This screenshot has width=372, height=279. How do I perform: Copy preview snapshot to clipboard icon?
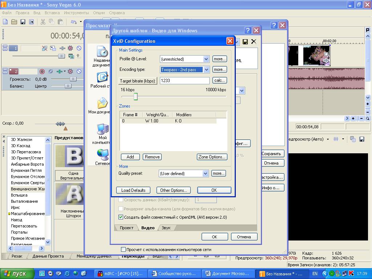(x=353, y=139)
